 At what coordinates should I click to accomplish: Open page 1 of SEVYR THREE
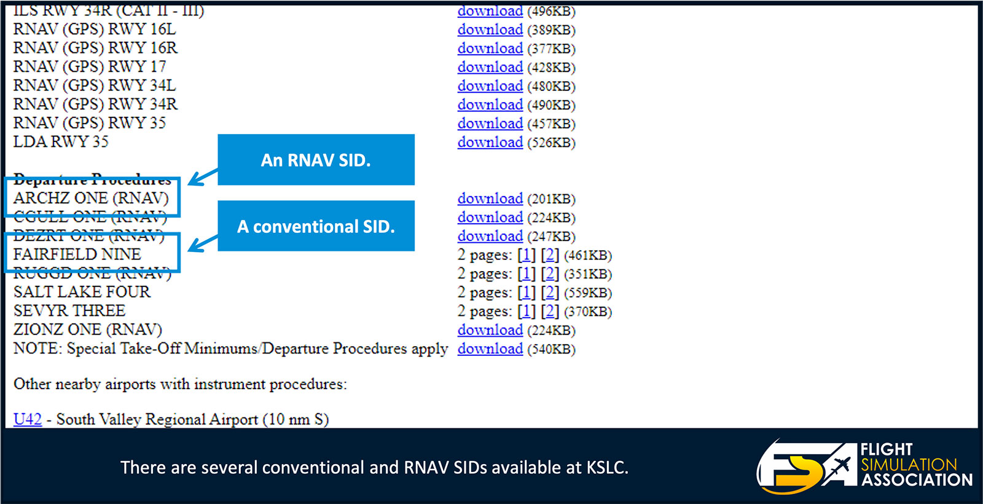pyautogui.click(x=527, y=312)
